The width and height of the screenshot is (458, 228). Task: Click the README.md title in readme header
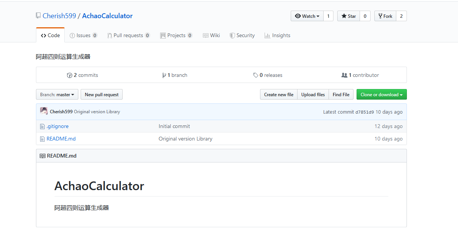coord(62,156)
